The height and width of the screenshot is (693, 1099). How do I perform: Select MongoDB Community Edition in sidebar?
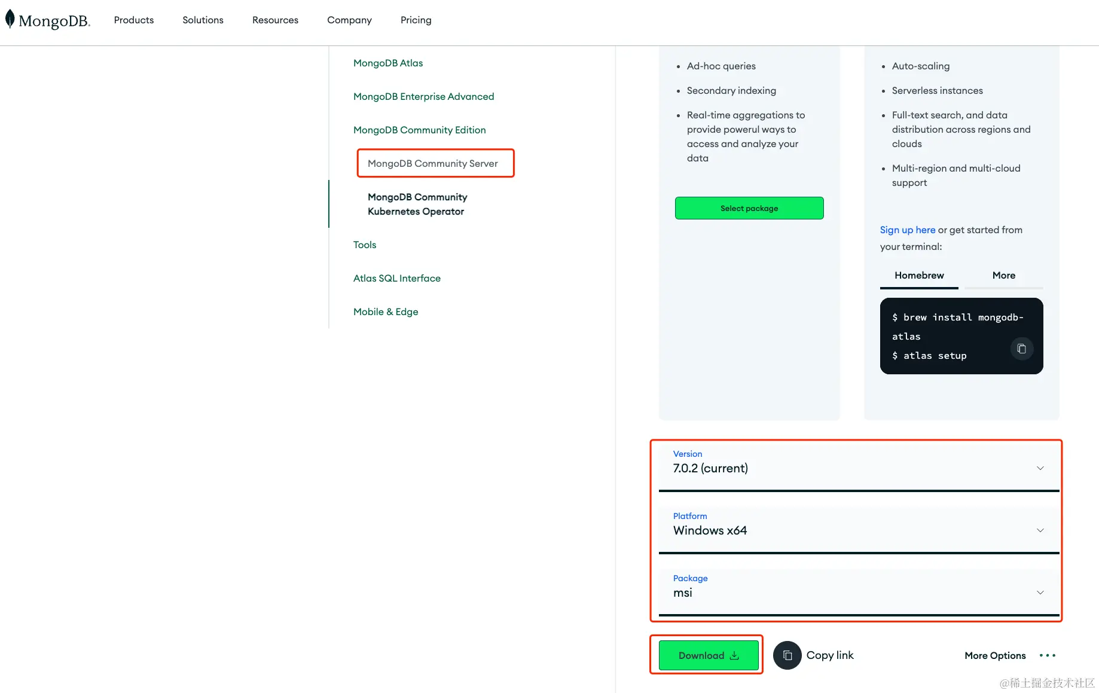click(419, 130)
